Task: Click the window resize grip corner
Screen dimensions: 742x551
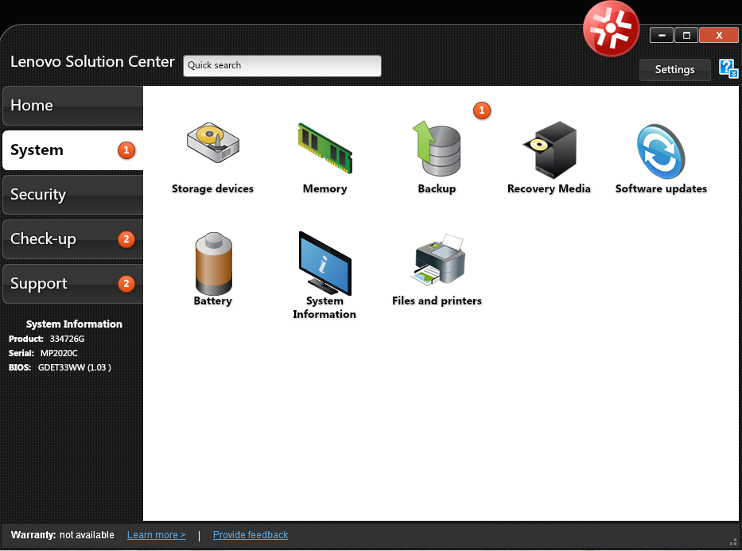Action: click(x=733, y=542)
